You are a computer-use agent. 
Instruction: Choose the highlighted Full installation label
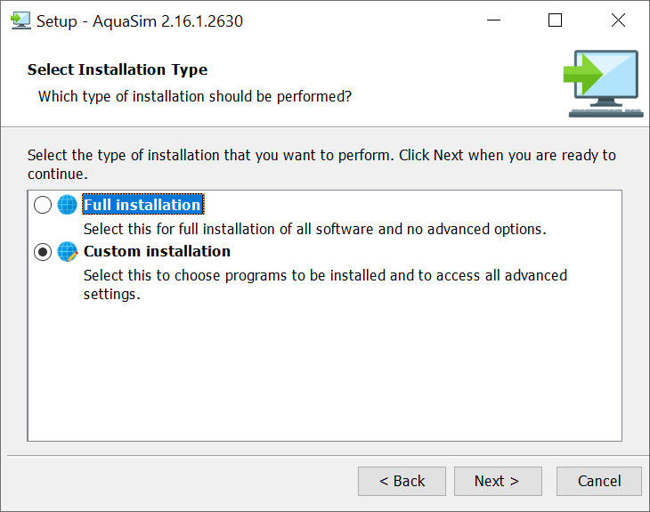coord(143,205)
